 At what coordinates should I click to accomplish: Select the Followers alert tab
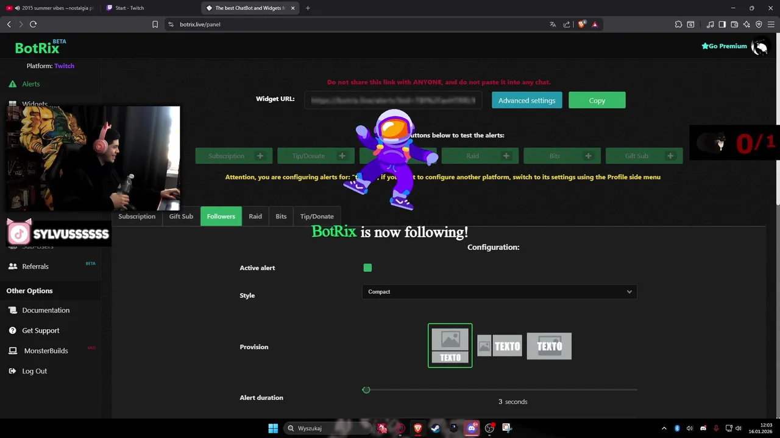tap(221, 217)
